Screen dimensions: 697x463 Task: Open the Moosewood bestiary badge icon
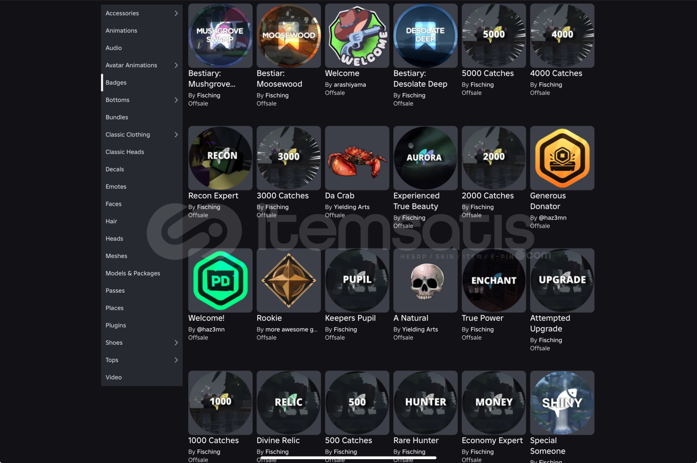[x=289, y=36]
